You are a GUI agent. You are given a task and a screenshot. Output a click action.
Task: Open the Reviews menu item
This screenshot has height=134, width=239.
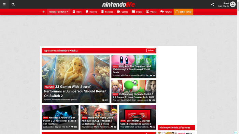91,12
